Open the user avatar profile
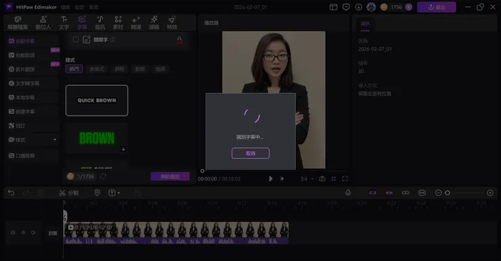This screenshot has width=501, height=261. click(x=371, y=7)
